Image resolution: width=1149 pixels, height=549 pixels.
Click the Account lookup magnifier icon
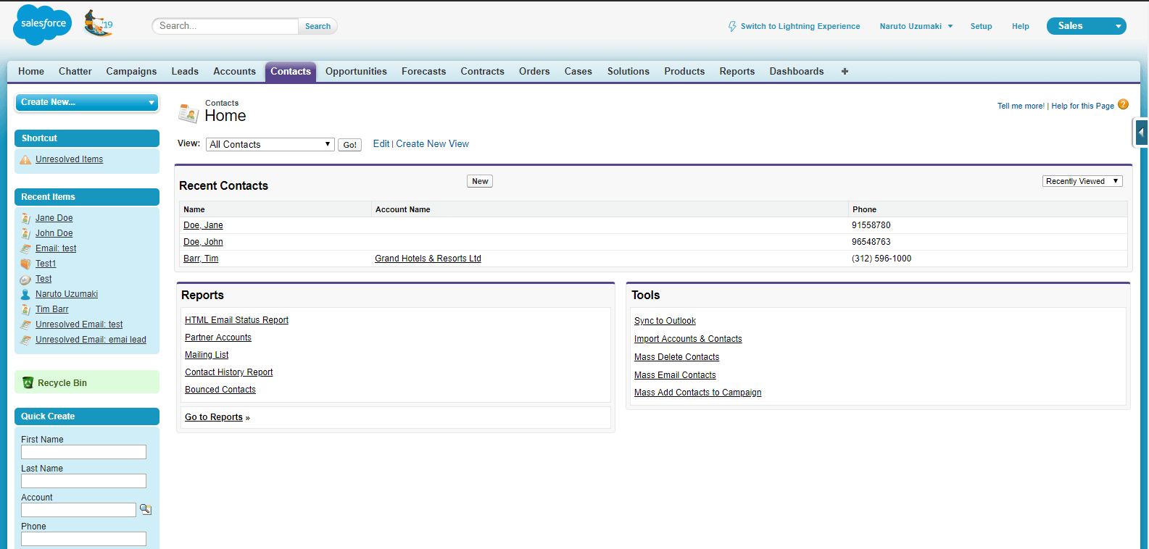tap(146, 509)
